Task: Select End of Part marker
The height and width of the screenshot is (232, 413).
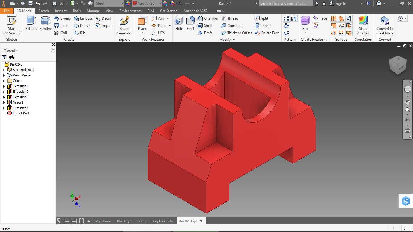Action: (x=18, y=113)
